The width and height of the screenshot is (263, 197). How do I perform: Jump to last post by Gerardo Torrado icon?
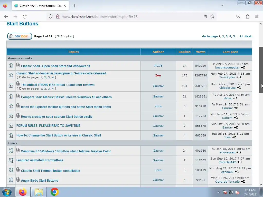click(x=243, y=181)
